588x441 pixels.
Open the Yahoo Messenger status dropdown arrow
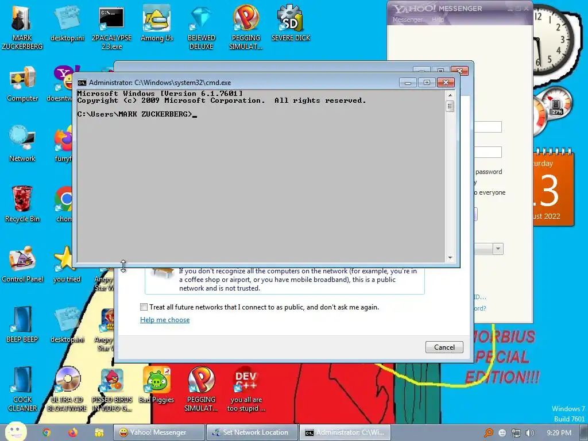point(498,249)
